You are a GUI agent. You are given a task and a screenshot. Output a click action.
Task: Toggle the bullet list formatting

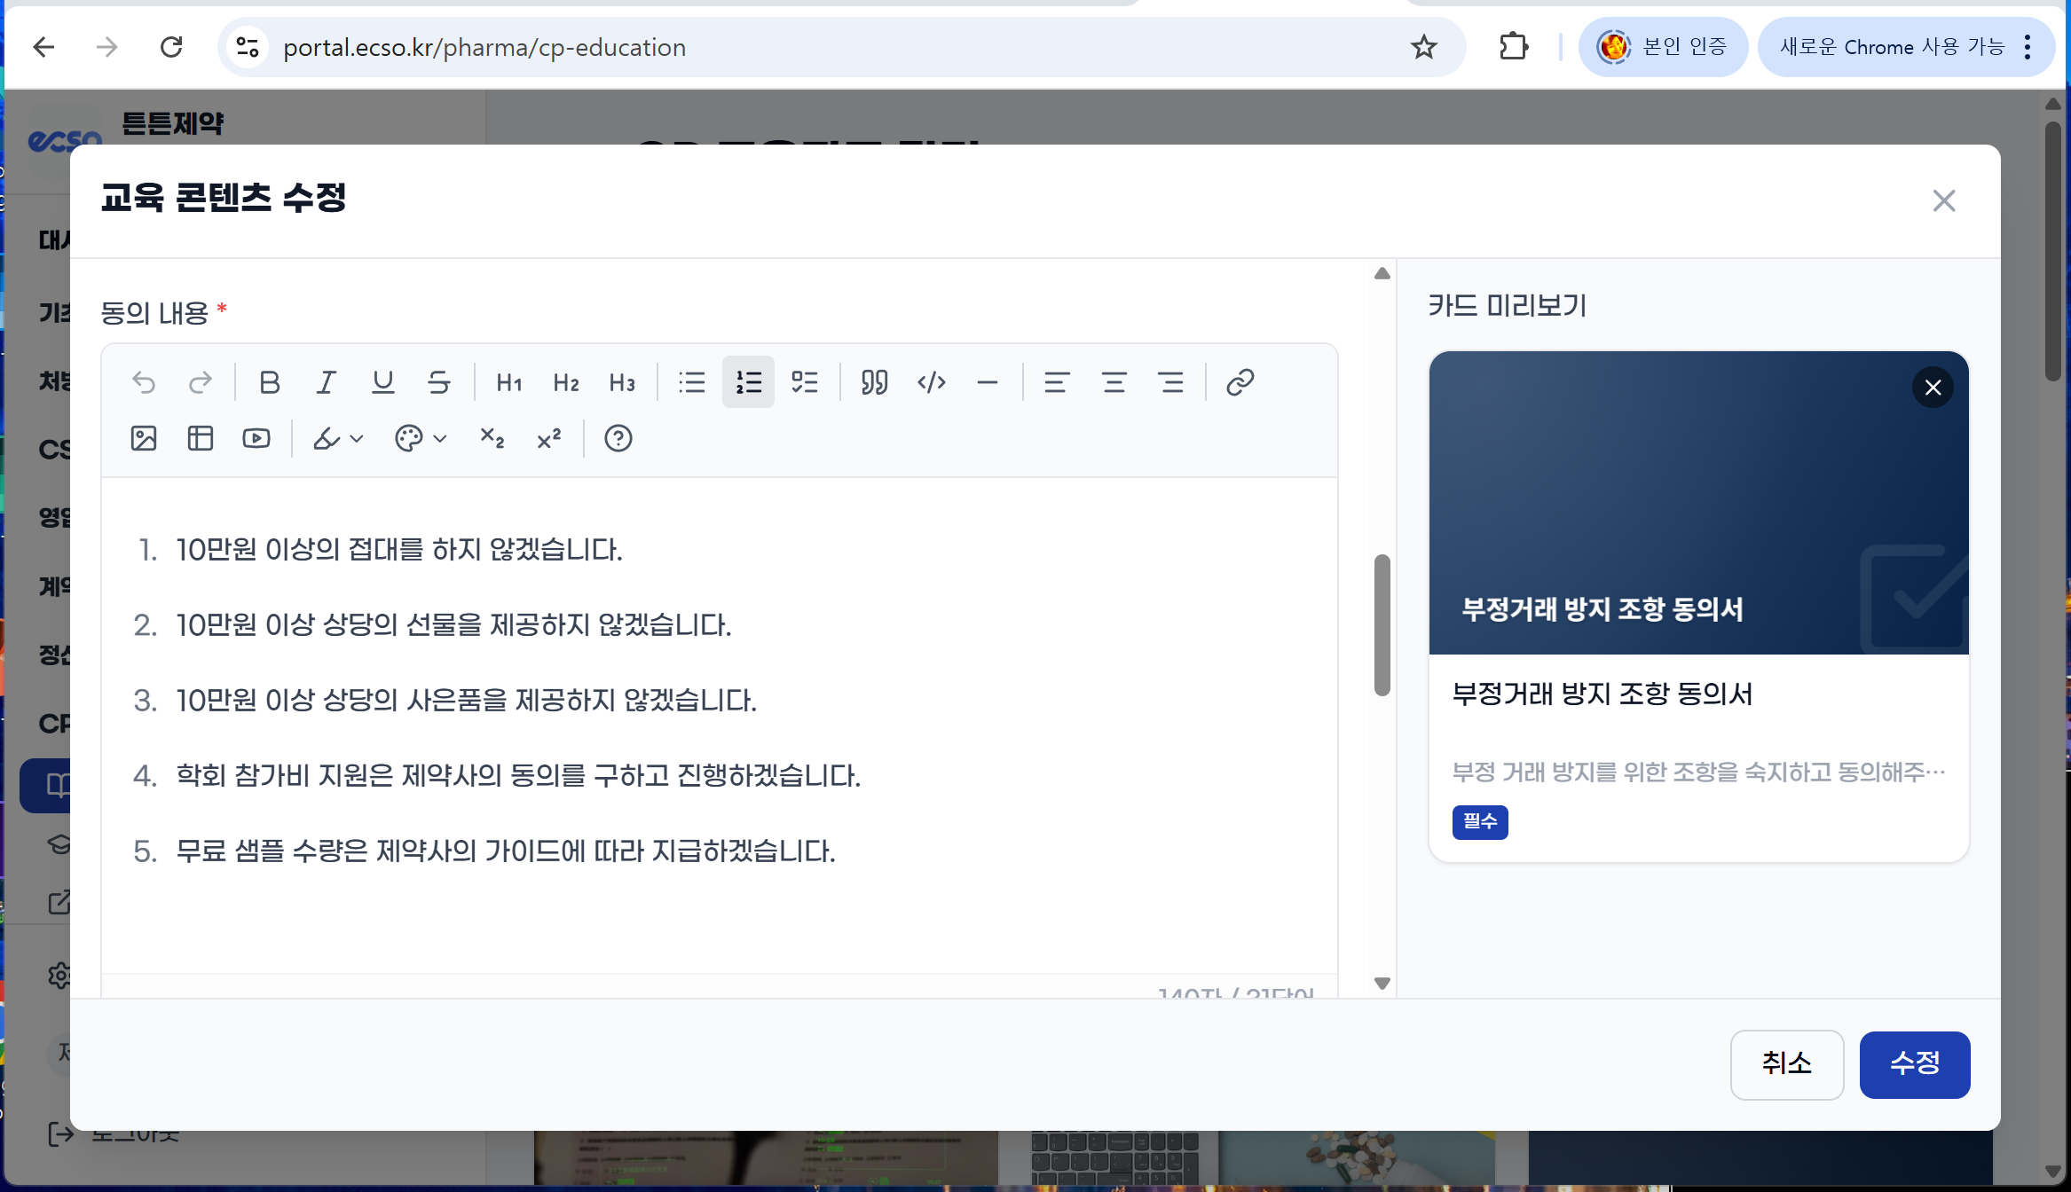[691, 382]
